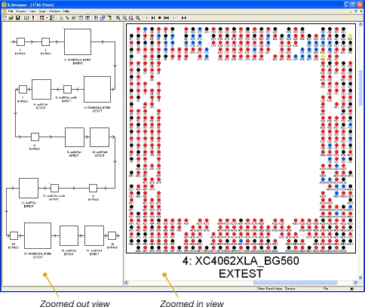
Task: Stop the scan with the square button
Action: pos(159,18)
